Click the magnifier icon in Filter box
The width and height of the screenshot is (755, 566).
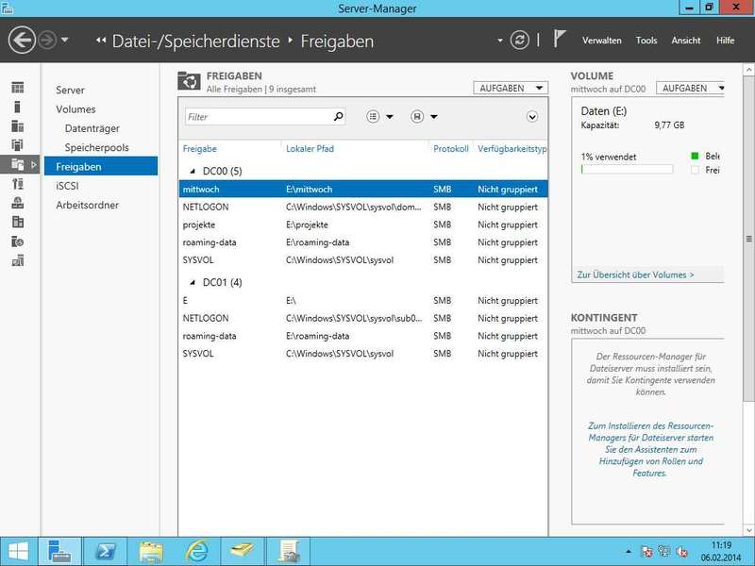point(339,117)
